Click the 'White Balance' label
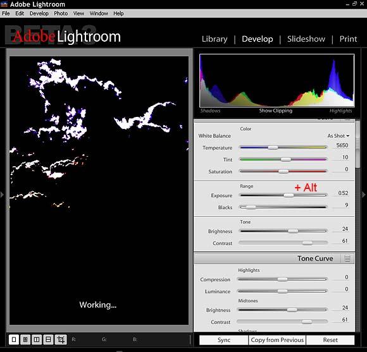This screenshot has width=367, height=352. (x=215, y=136)
